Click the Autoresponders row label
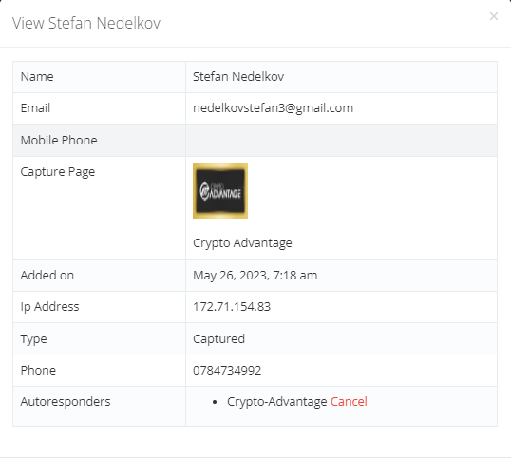Screen dimensions: 511x461 point(66,402)
